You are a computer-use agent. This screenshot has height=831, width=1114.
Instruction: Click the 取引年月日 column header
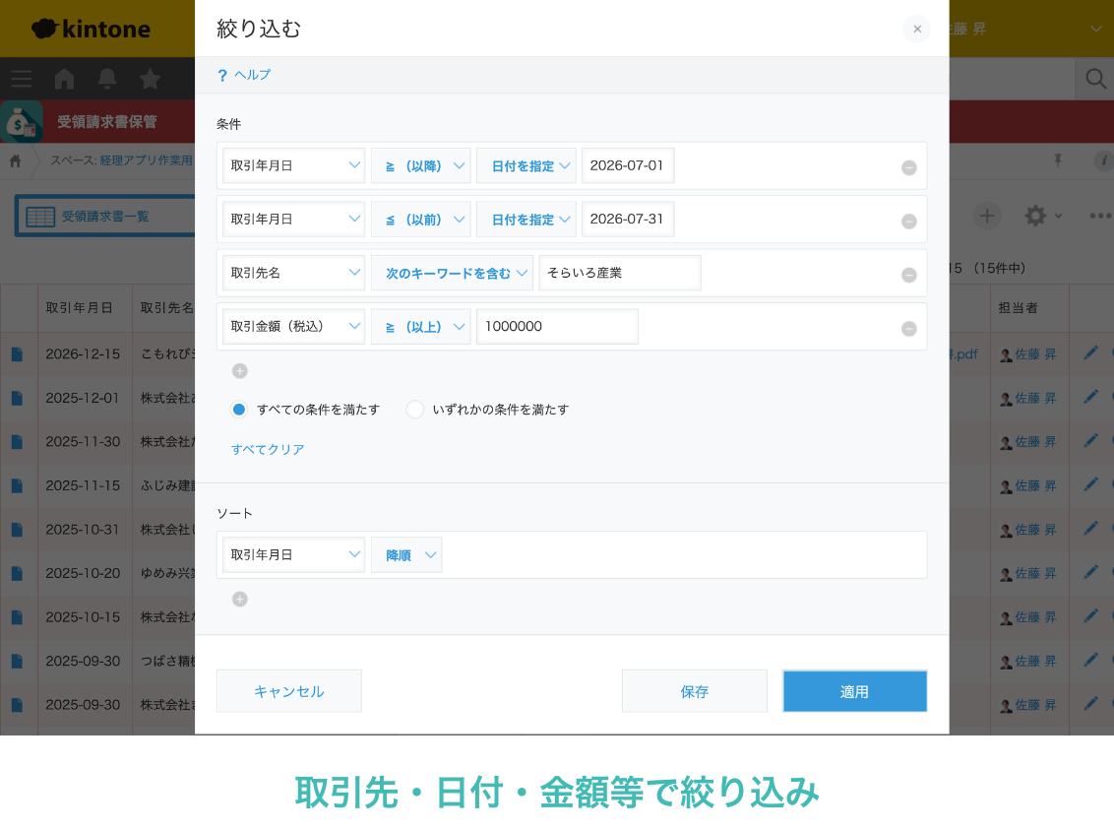(x=79, y=308)
